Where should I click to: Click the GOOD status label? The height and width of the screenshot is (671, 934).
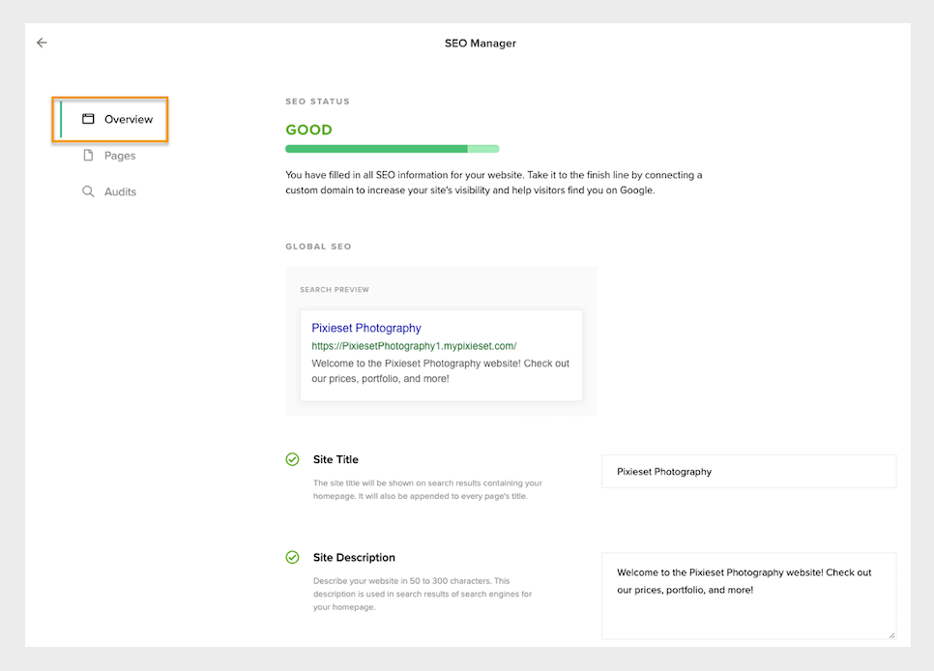point(308,130)
